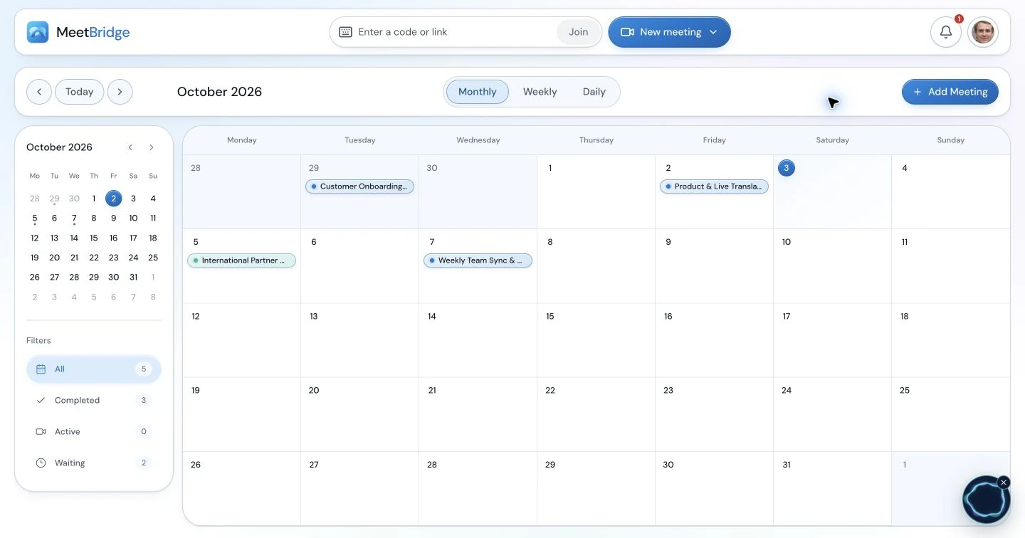
Task: Open the user profile avatar
Action: coord(983,32)
